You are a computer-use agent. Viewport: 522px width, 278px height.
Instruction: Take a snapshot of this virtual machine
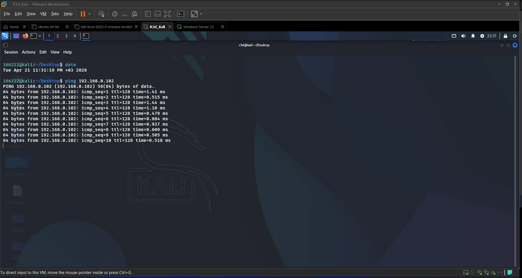115,14
